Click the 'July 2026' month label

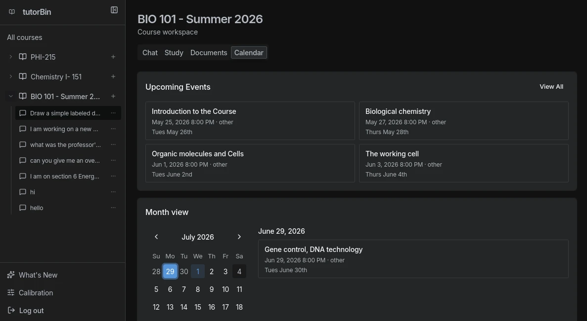(x=198, y=237)
